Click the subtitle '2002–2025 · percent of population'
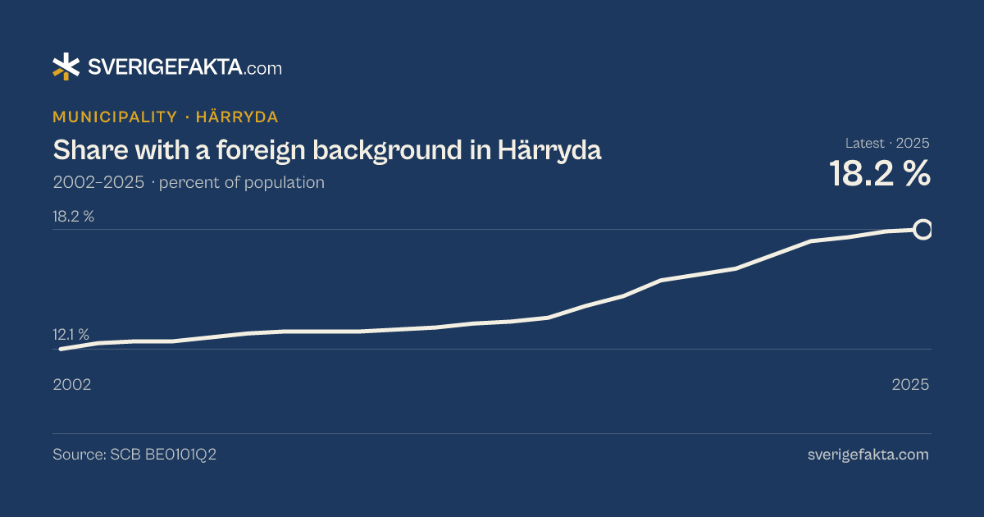The image size is (984, 517). coord(189,182)
